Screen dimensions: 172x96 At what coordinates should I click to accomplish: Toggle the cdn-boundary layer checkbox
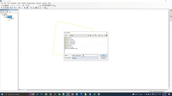5,15
